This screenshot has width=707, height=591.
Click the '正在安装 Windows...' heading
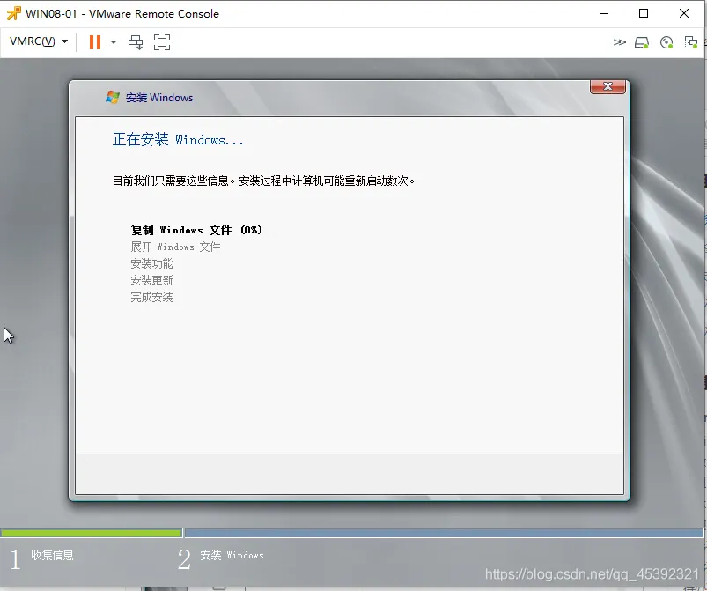178,139
